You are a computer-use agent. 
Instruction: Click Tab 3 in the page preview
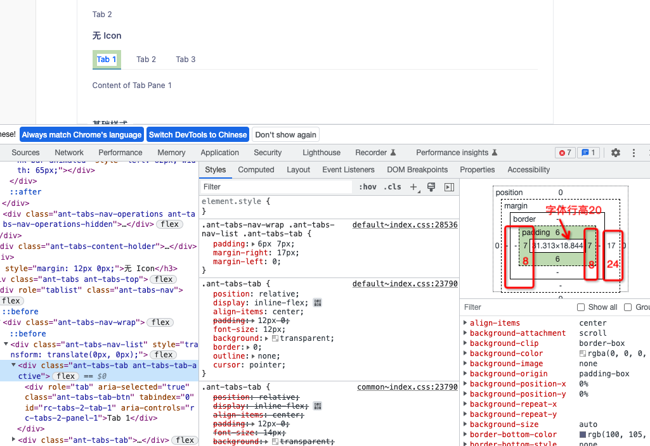185,60
